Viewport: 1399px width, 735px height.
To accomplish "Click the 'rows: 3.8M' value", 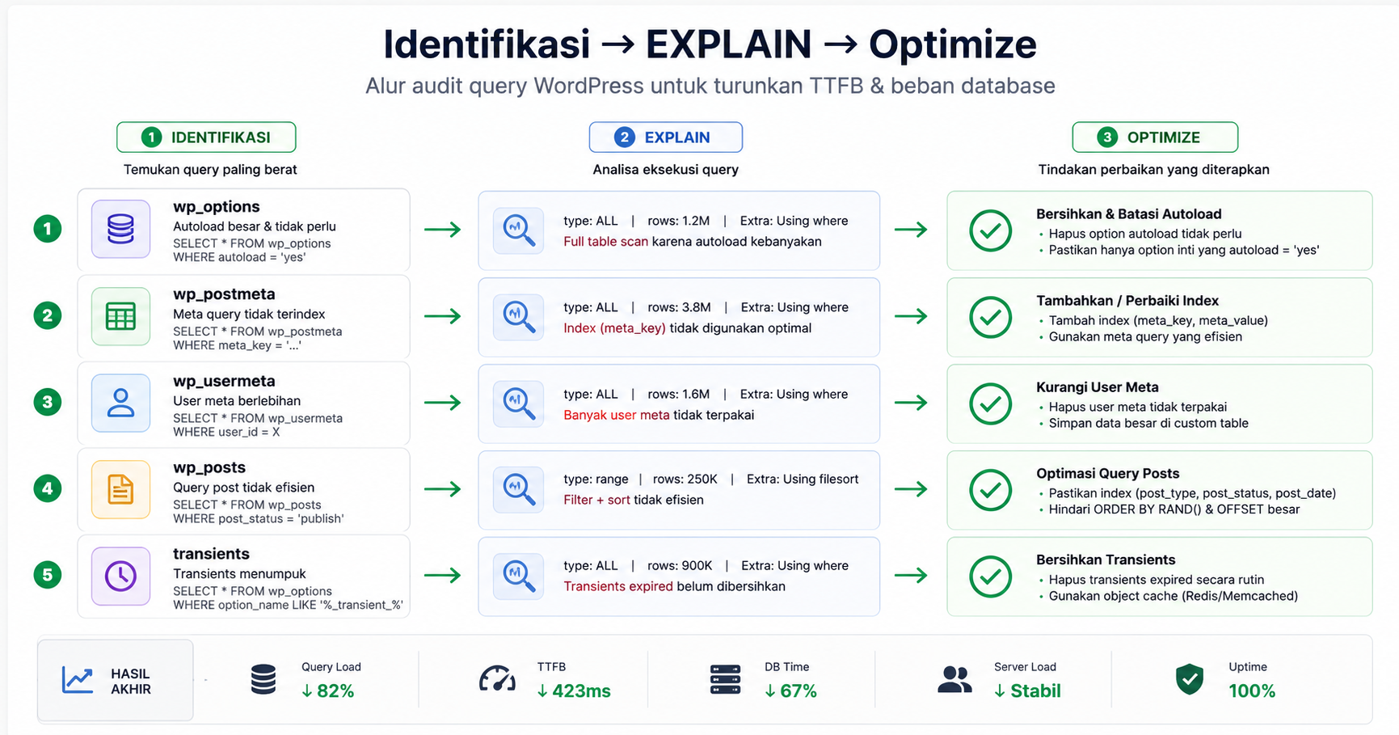I will click(679, 307).
